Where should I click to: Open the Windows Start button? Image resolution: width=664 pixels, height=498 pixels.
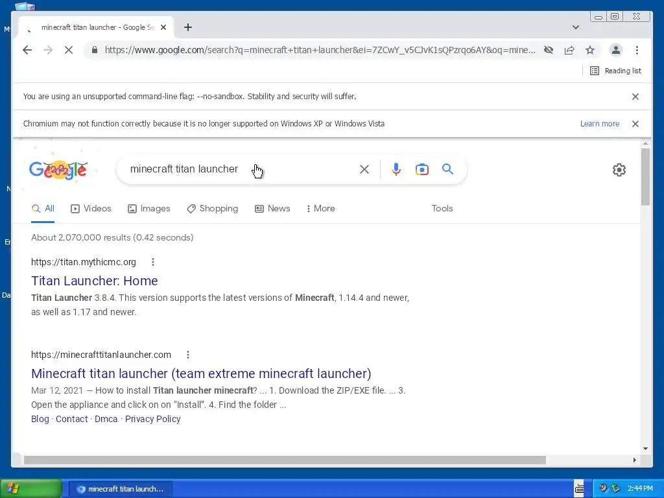pos(31,489)
